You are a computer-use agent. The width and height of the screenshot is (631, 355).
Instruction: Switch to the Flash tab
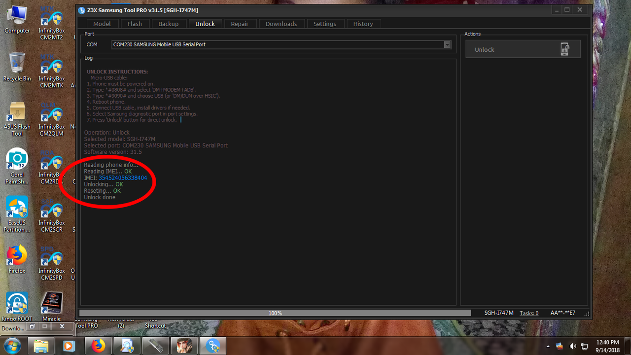coord(135,24)
